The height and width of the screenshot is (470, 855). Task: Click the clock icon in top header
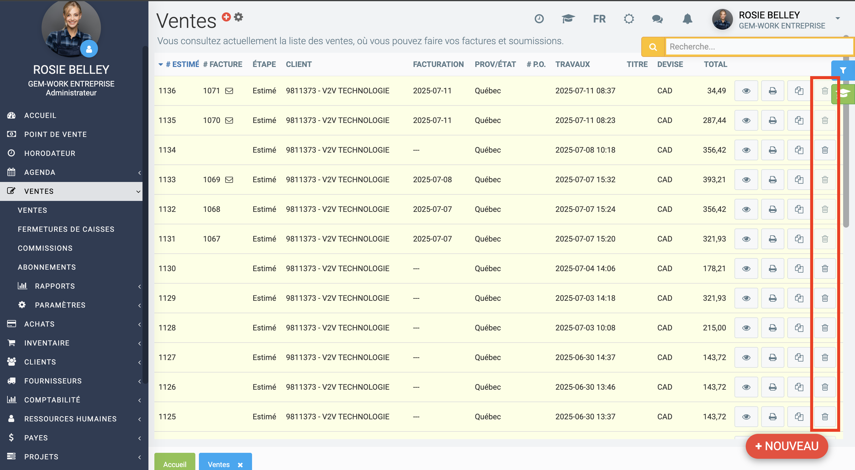coord(539,19)
